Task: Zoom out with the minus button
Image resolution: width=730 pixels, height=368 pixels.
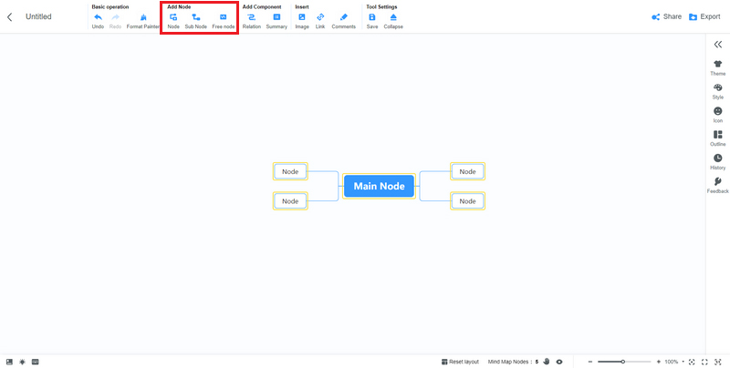Action: [590, 362]
